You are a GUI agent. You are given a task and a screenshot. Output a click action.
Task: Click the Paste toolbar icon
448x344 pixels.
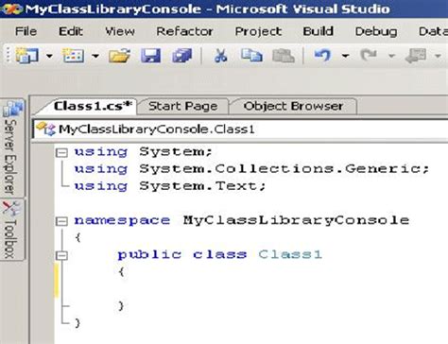284,56
